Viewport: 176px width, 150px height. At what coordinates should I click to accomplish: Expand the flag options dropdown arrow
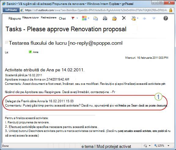tap(77, 18)
